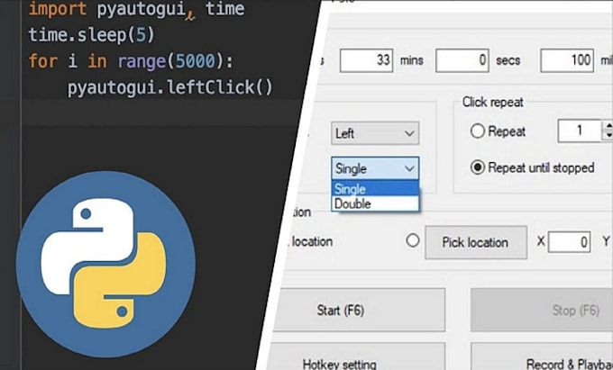This screenshot has width=613, height=370.
Task: Click the 'for i in range(5000):' line
Action: tap(131, 61)
